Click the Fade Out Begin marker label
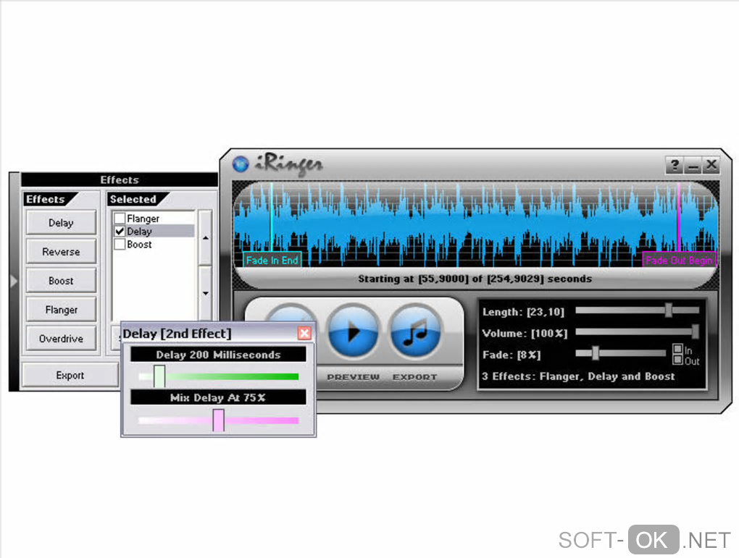The height and width of the screenshot is (558, 739). (679, 260)
